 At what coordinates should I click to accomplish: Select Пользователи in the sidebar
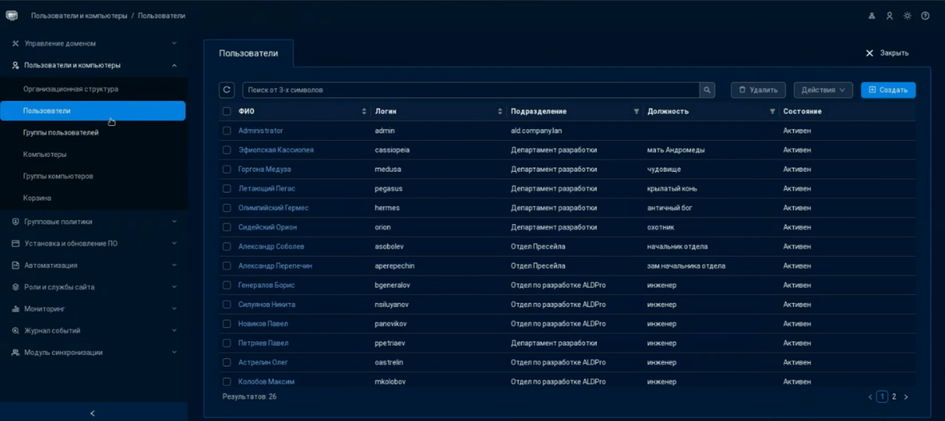[93, 110]
